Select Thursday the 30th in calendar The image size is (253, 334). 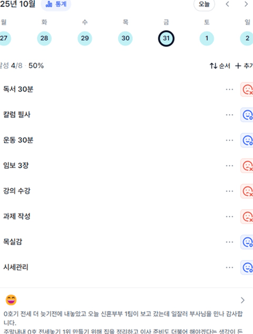[125, 39]
